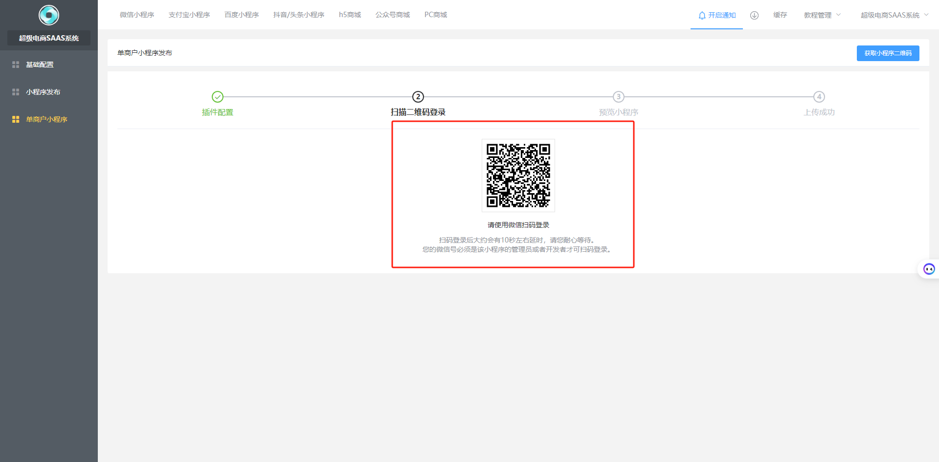Switch to the 支付宝小程序 tab

189,15
